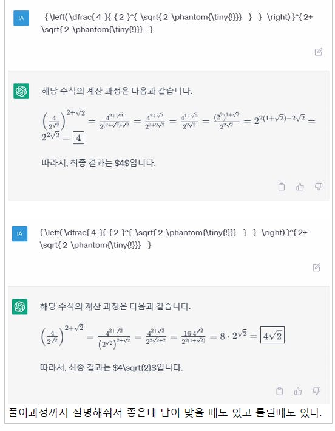Give thumbs down to first answer

point(319,187)
